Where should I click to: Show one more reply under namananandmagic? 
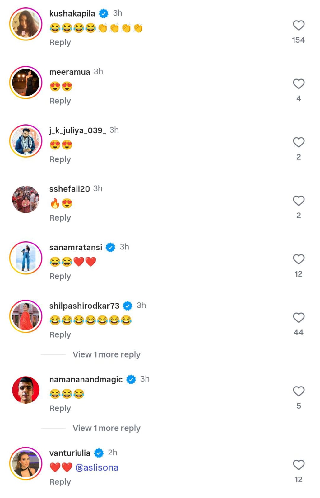[106, 428]
